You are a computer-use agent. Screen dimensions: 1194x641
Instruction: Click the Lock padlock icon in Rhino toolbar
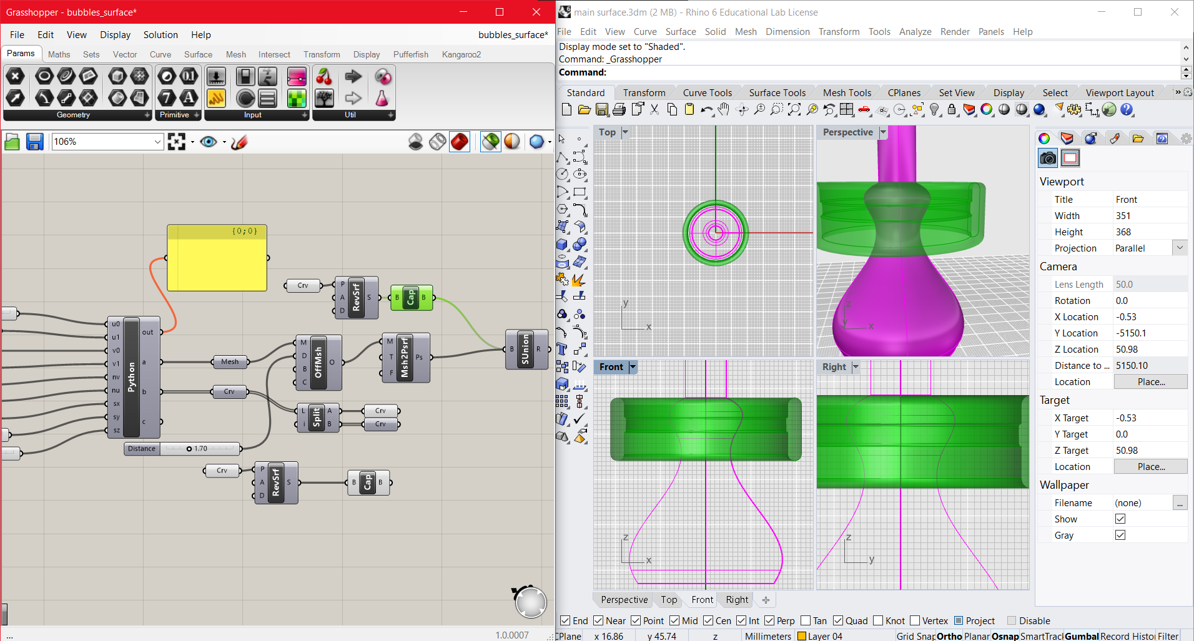point(952,110)
